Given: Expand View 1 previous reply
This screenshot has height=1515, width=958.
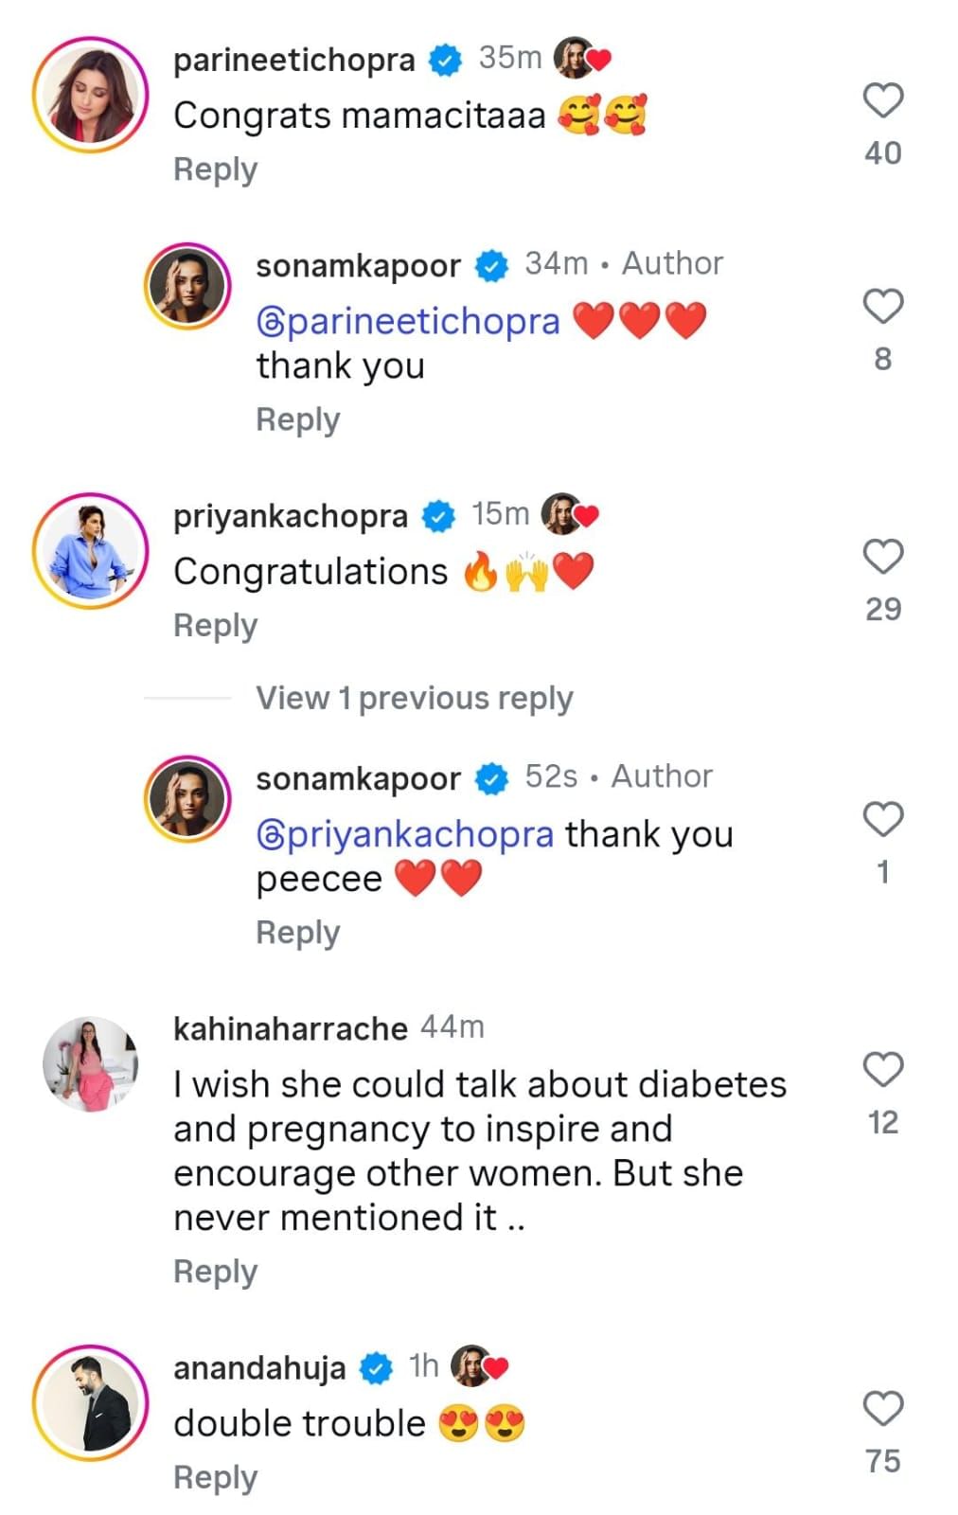Looking at the screenshot, I should pos(414,699).
